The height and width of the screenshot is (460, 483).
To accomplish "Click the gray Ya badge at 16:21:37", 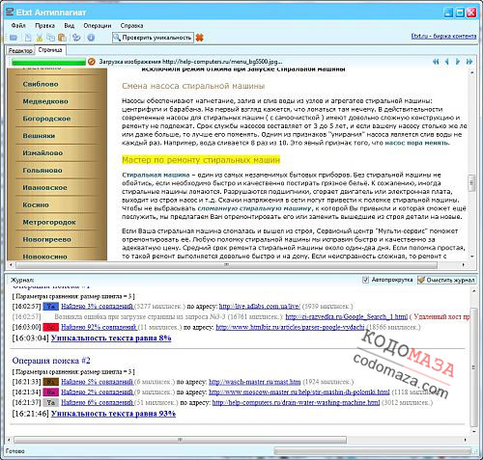I will (51, 402).
